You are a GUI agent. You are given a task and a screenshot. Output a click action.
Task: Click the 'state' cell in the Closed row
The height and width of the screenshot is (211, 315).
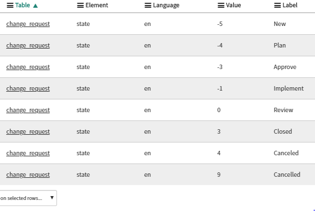point(83,131)
